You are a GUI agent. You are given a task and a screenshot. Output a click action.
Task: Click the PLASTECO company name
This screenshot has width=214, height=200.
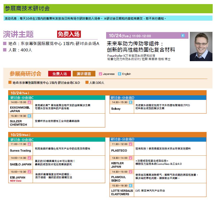119,151
